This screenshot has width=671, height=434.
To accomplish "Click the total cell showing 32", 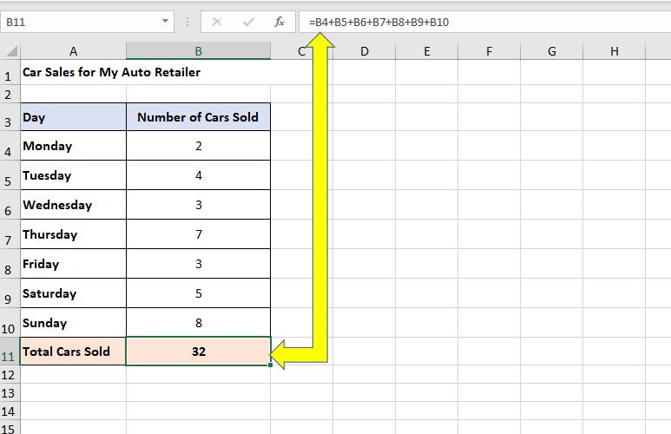I will tap(198, 351).
